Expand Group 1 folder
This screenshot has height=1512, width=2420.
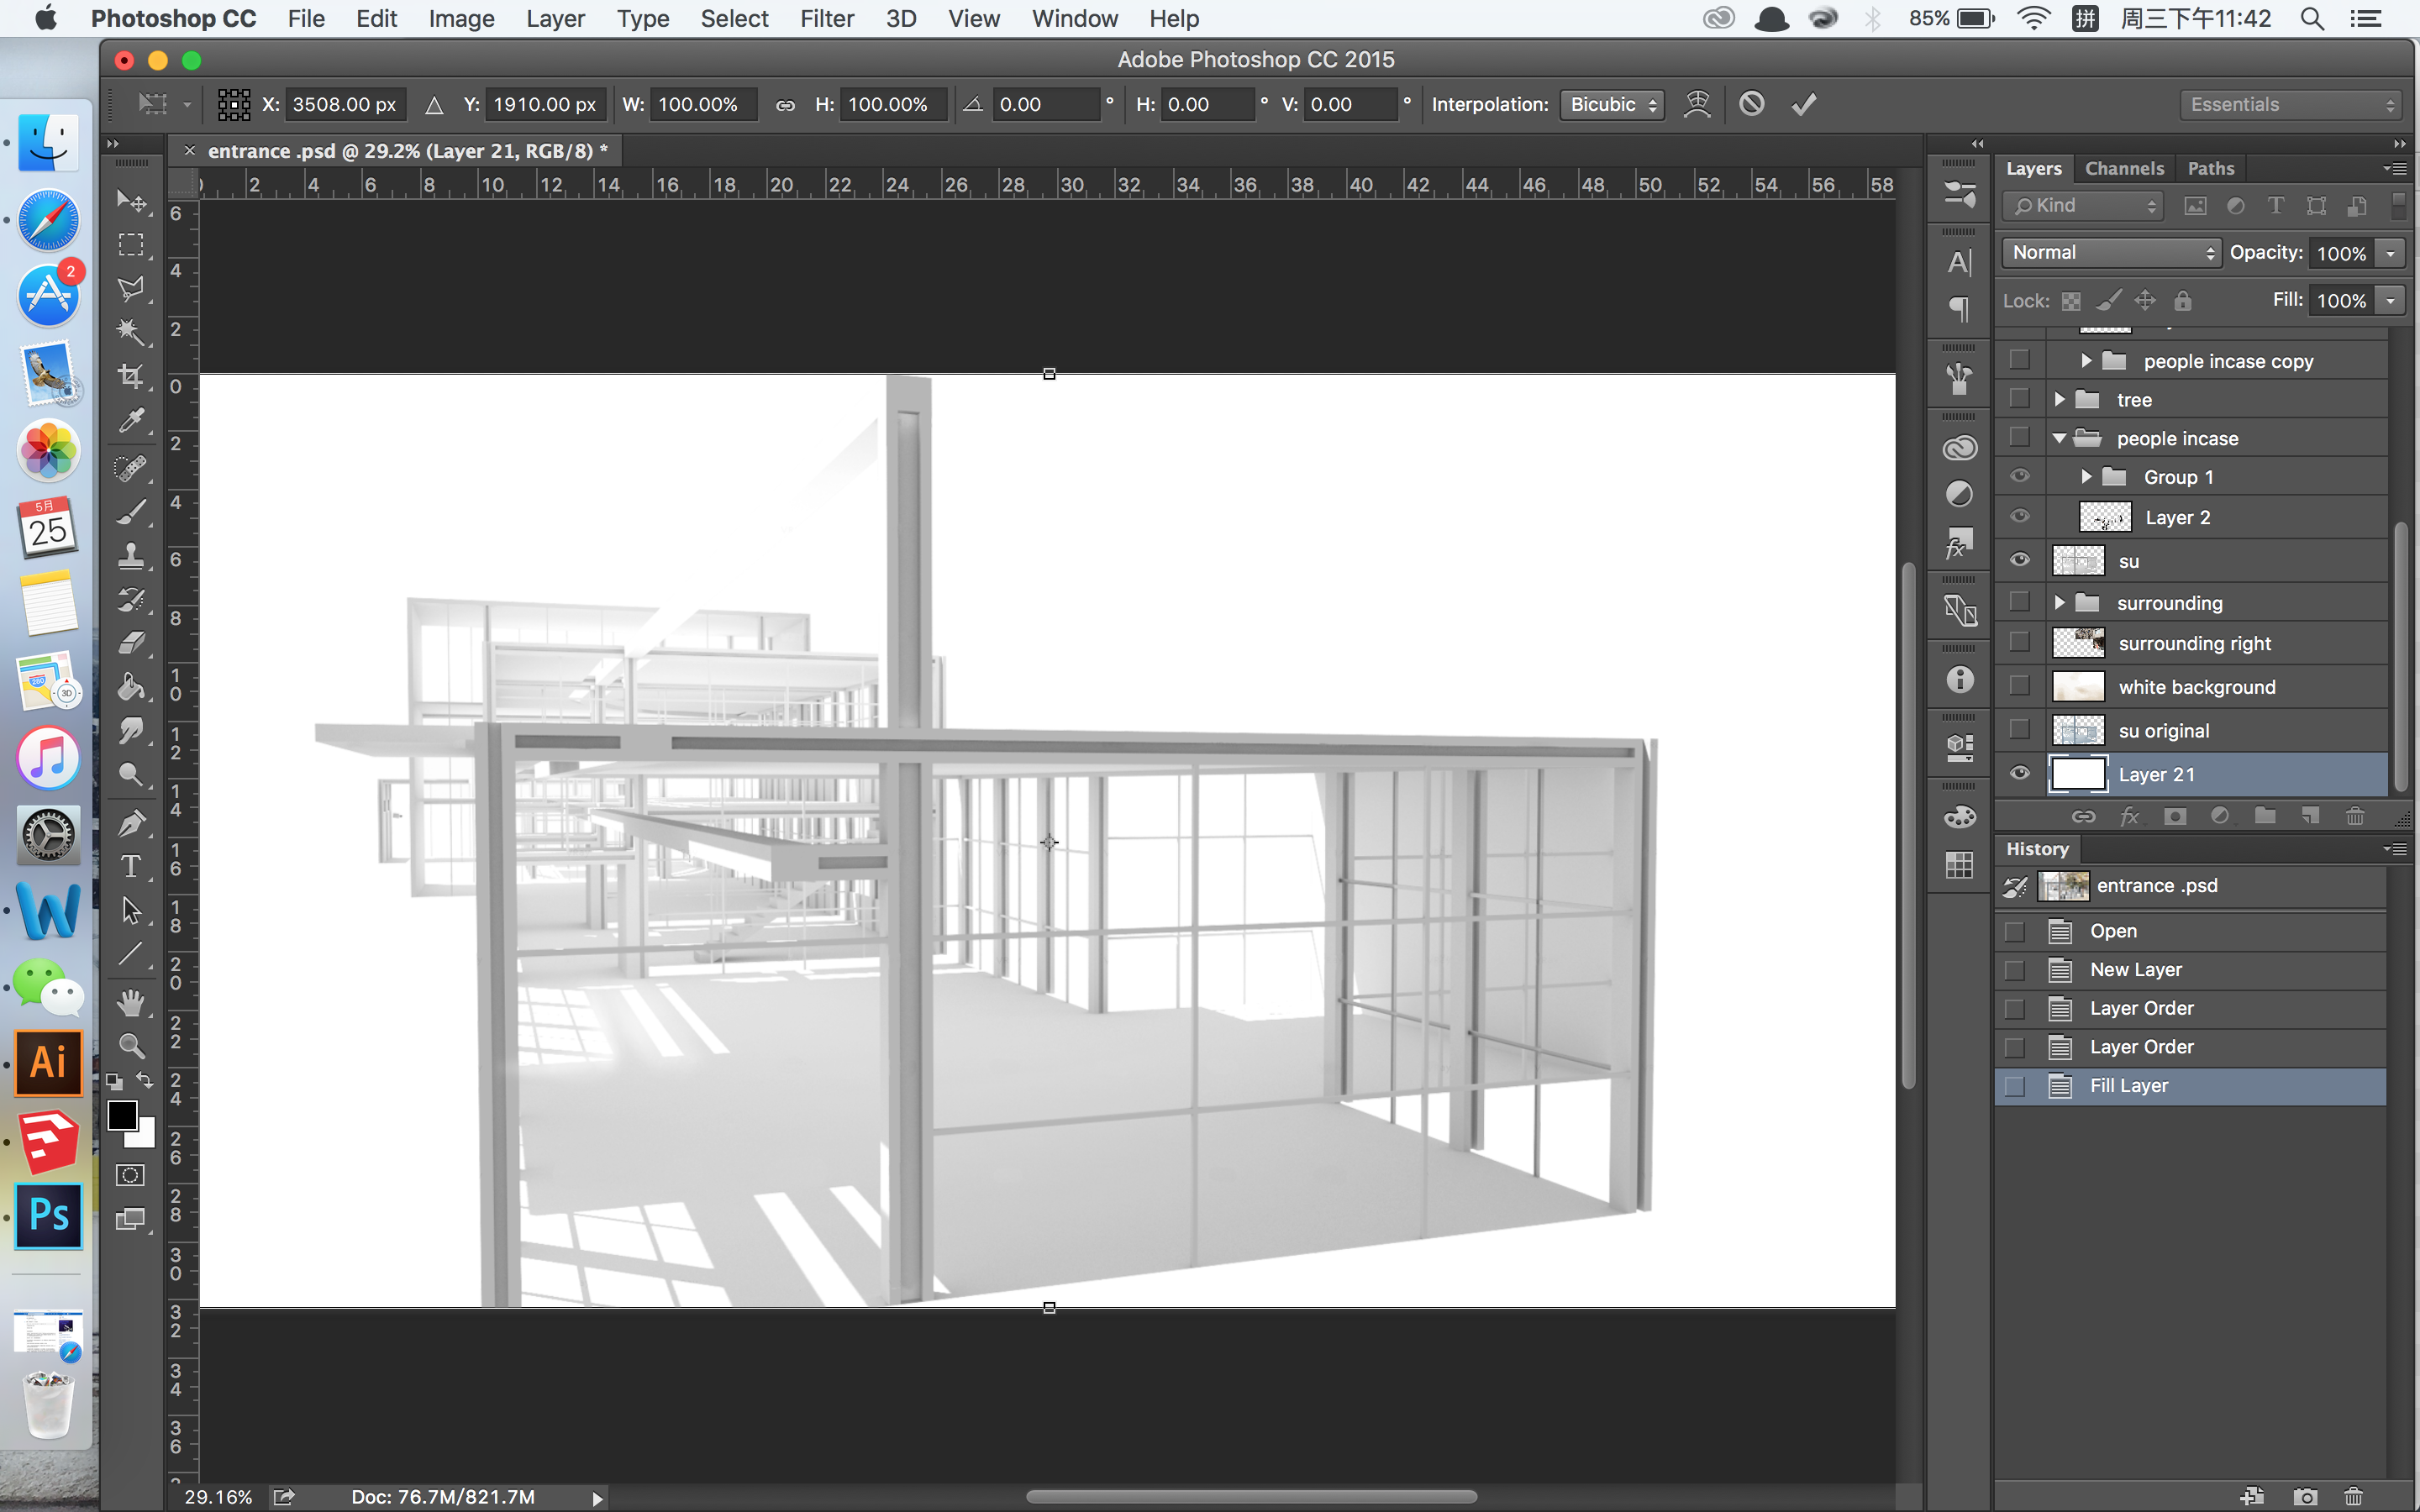coord(2086,477)
